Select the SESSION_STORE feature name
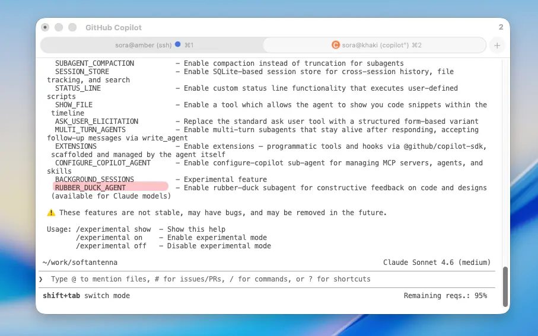The image size is (538, 336). [82, 72]
